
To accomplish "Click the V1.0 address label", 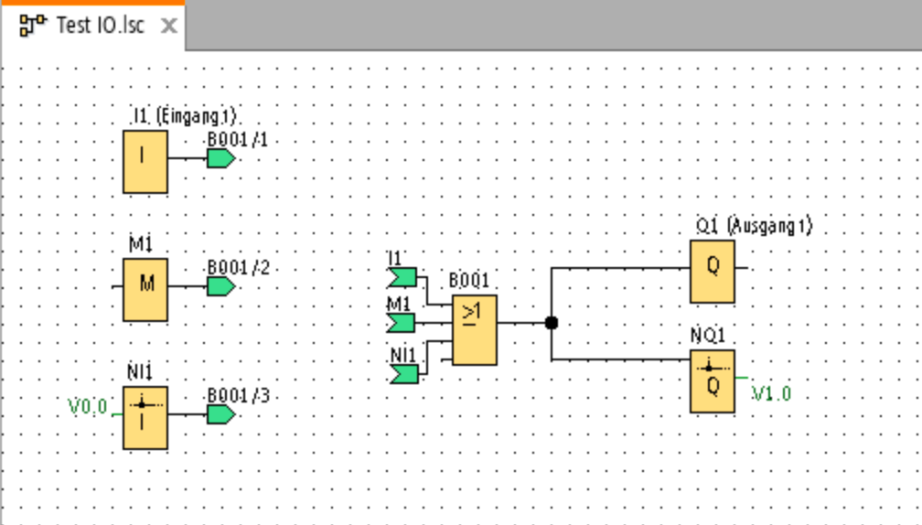I will [771, 394].
